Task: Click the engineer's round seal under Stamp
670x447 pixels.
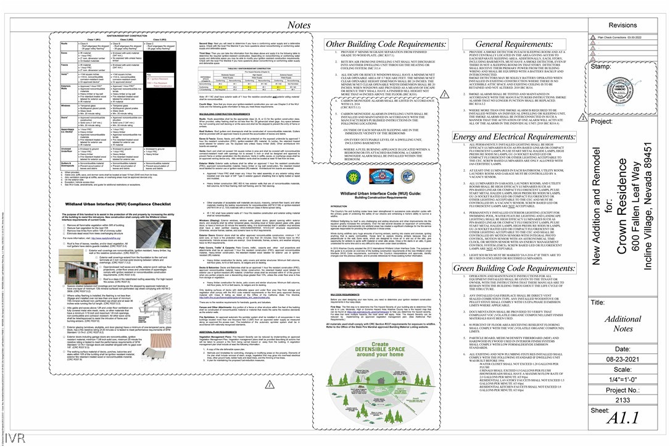Action: pos(619,90)
